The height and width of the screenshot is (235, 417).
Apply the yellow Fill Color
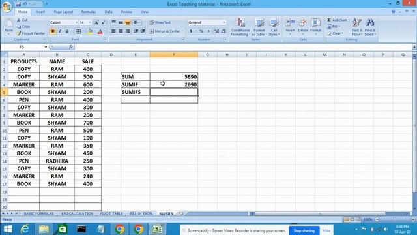coord(90,31)
